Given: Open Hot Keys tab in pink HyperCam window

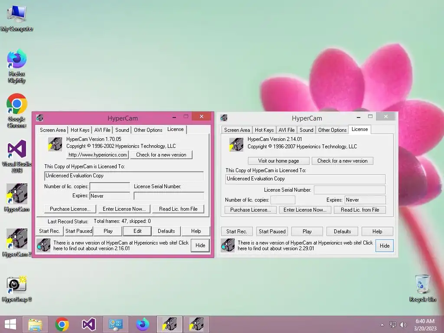Looking at the screenshot, I should tap(80, 130).
